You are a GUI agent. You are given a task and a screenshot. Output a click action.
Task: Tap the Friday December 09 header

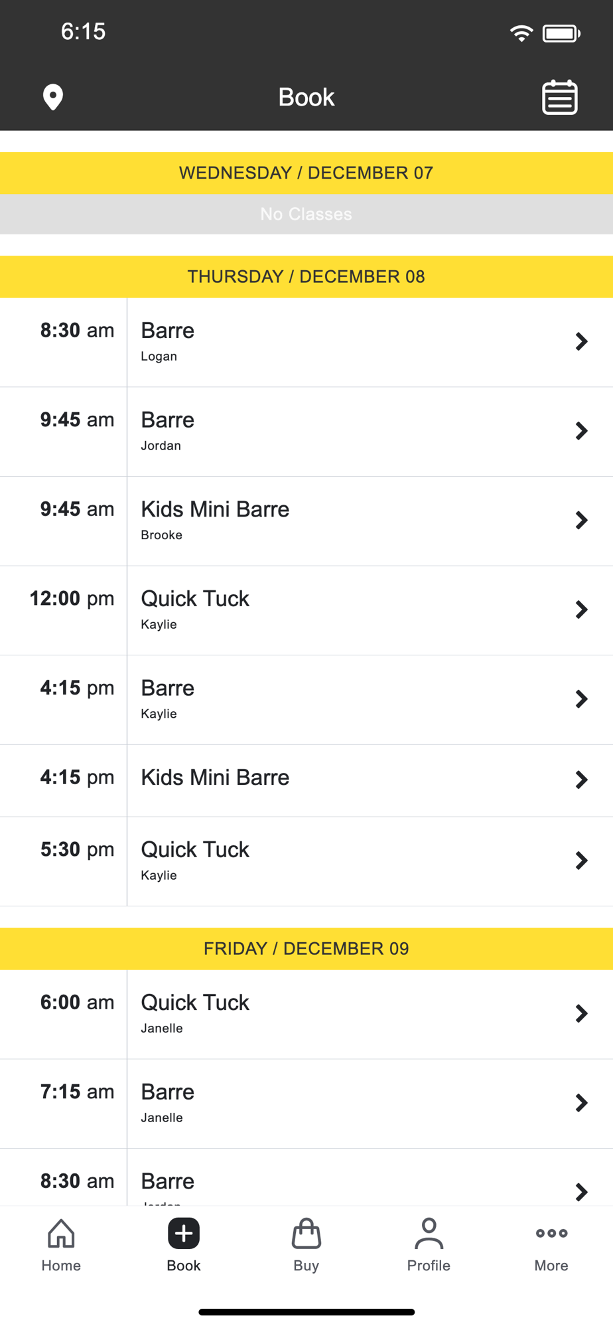click(x=306, y=948)
